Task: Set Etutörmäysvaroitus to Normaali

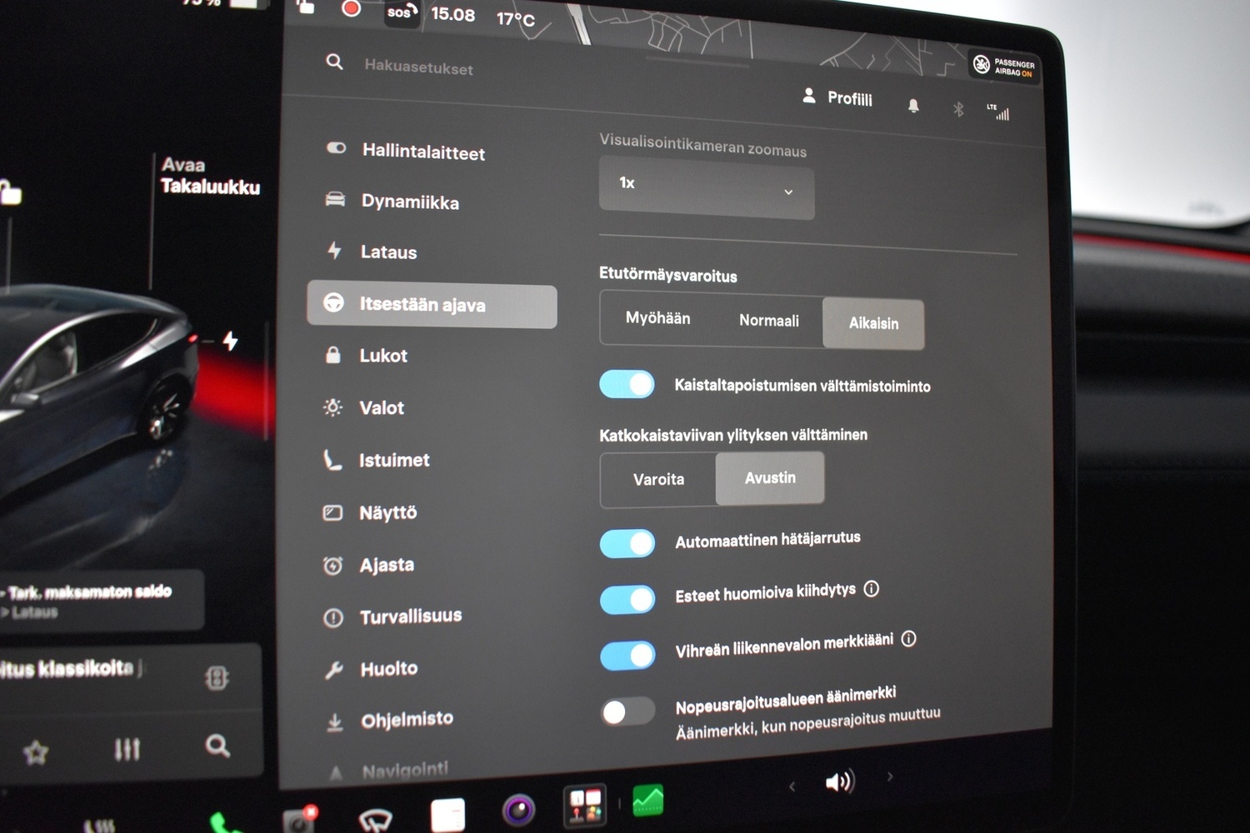Action: (x=768, y=321)
